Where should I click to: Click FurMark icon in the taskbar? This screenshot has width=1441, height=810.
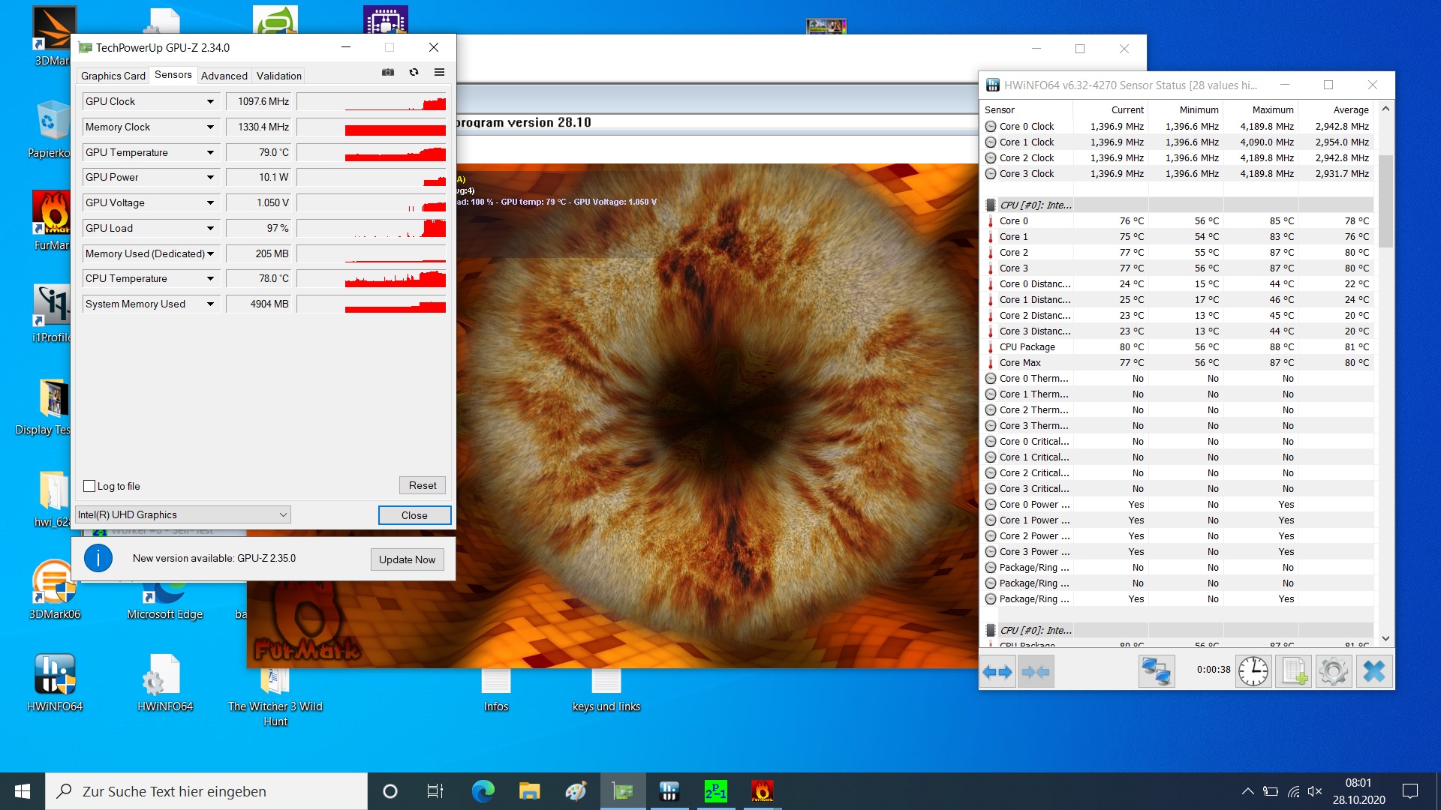[762, 791]
